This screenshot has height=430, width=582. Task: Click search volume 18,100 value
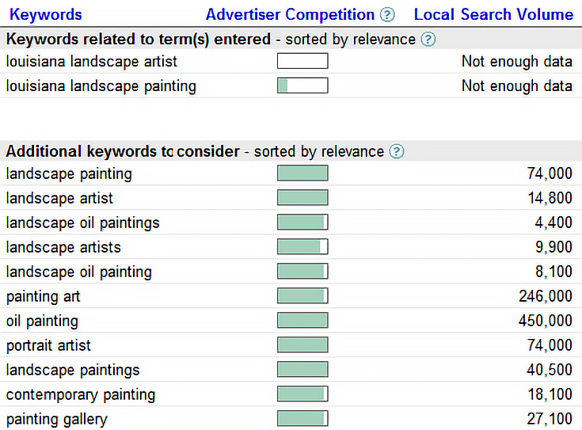[x=550, y=394]
